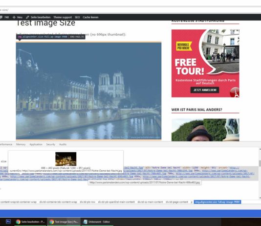261x226 pixels.
Task: Click the browser address bar
Action: [130, 10]
